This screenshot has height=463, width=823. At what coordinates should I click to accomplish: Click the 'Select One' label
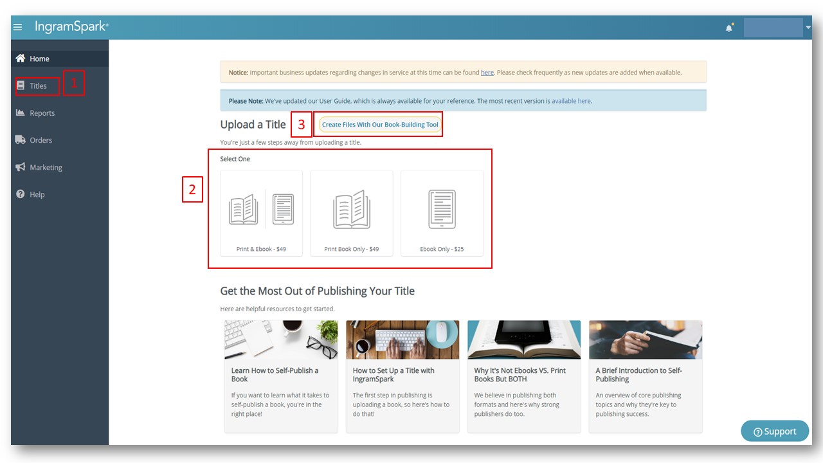(235, 159)
